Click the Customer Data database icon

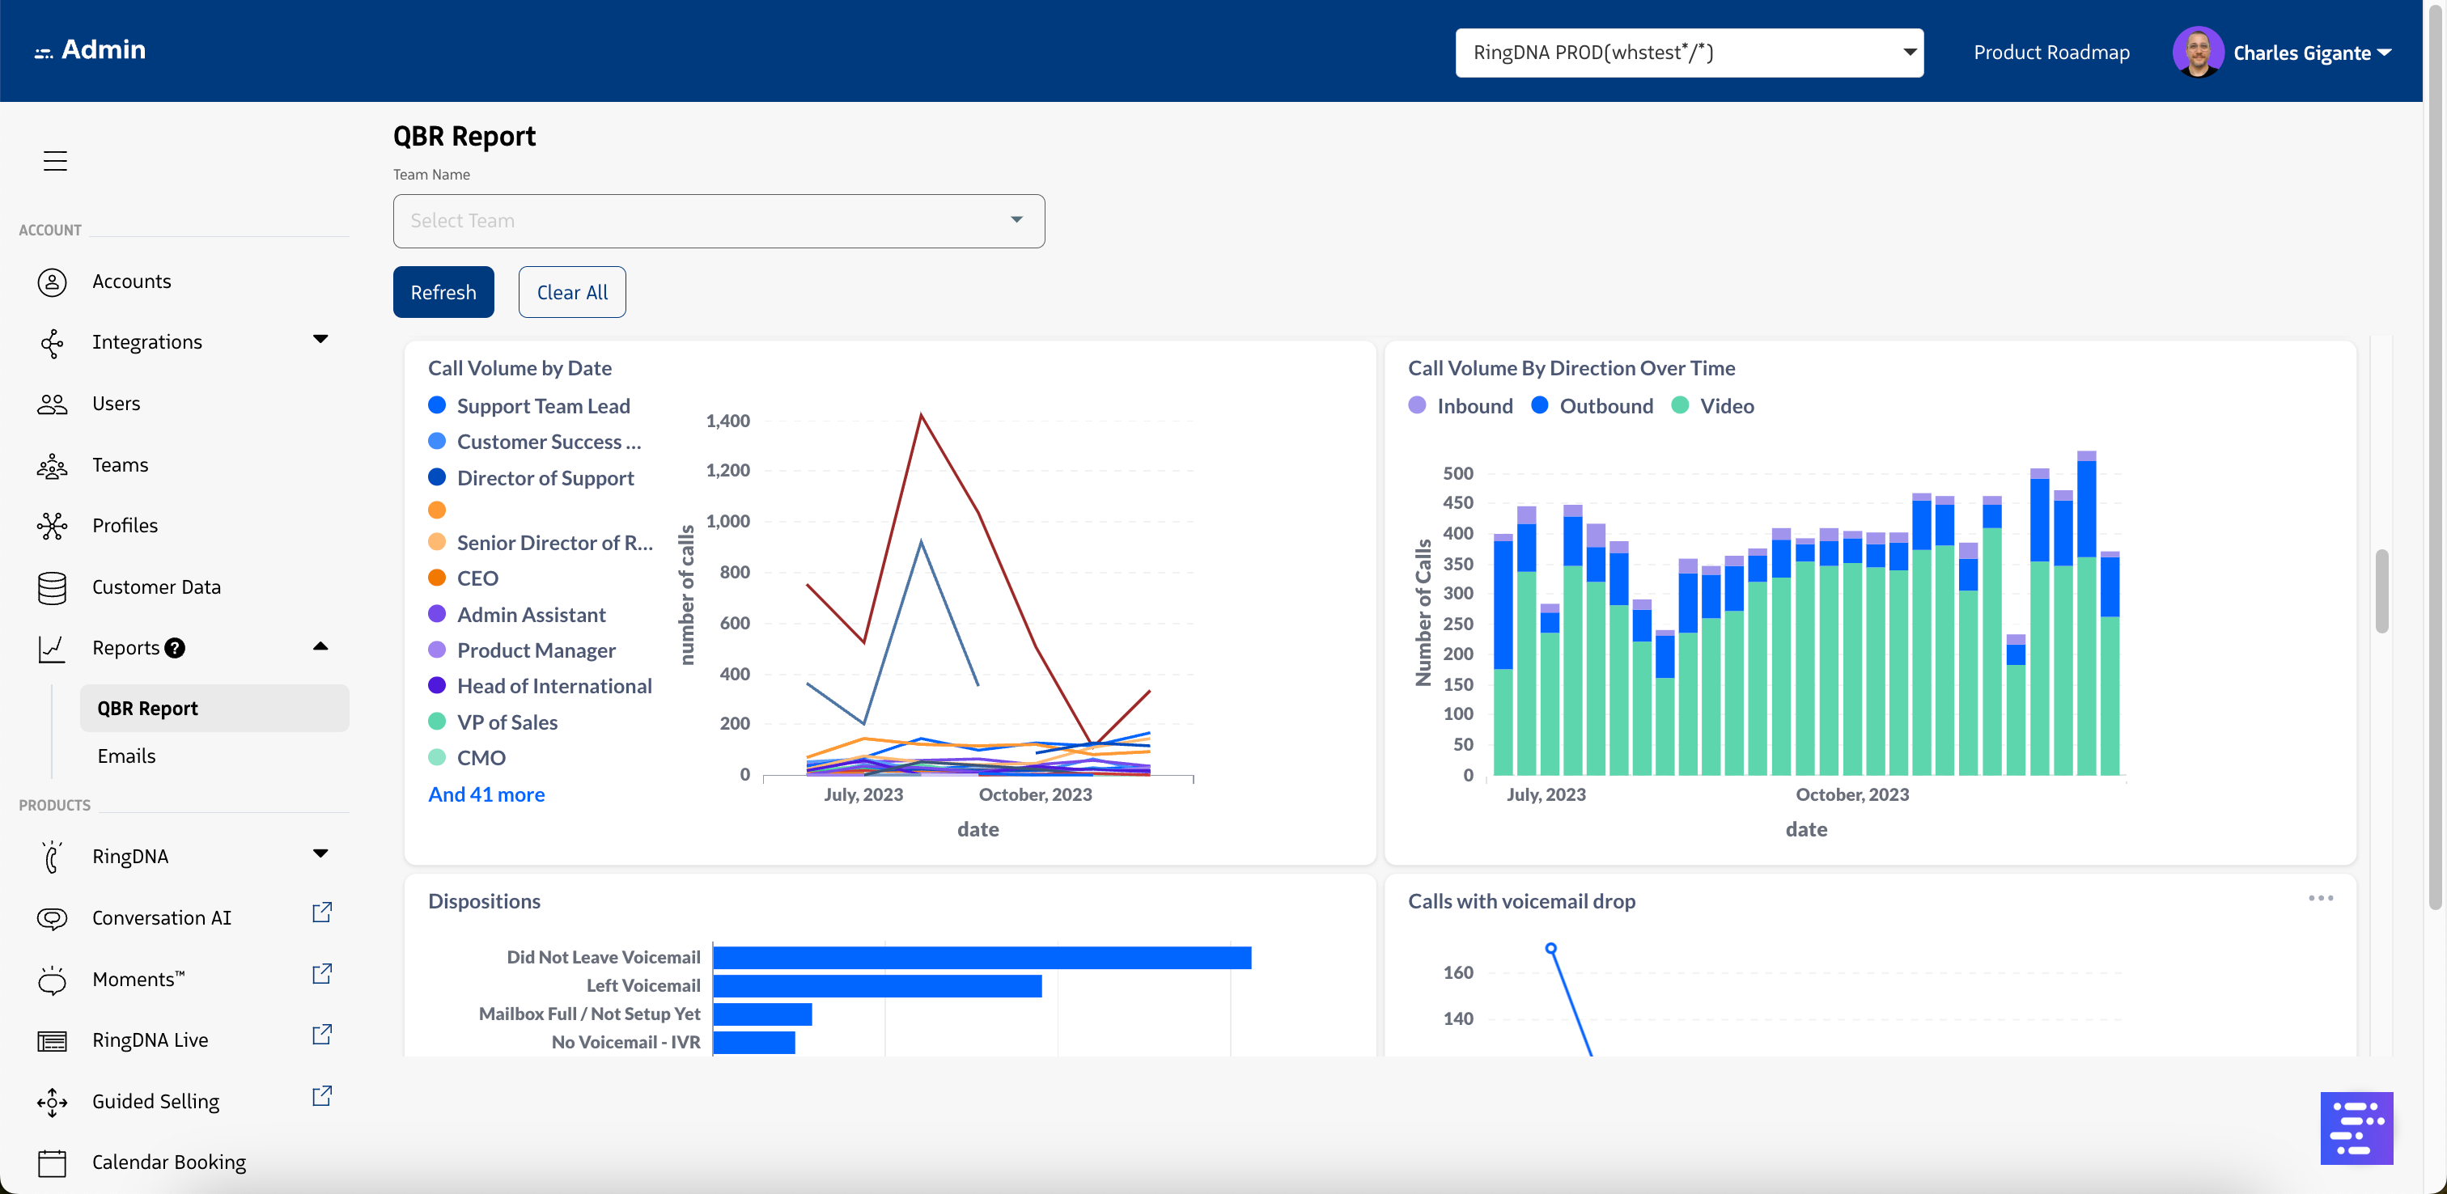53,588
